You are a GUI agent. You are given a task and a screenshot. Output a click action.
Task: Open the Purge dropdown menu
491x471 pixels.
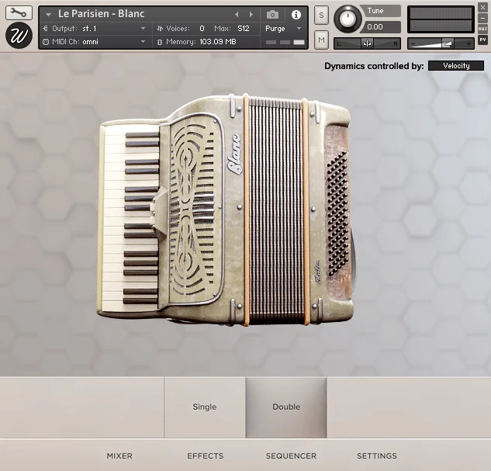click(283, 29)
